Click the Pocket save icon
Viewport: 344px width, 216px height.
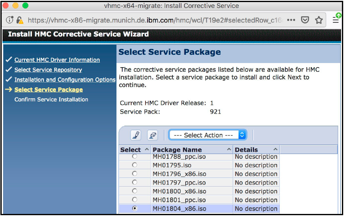tap(305, 20)
